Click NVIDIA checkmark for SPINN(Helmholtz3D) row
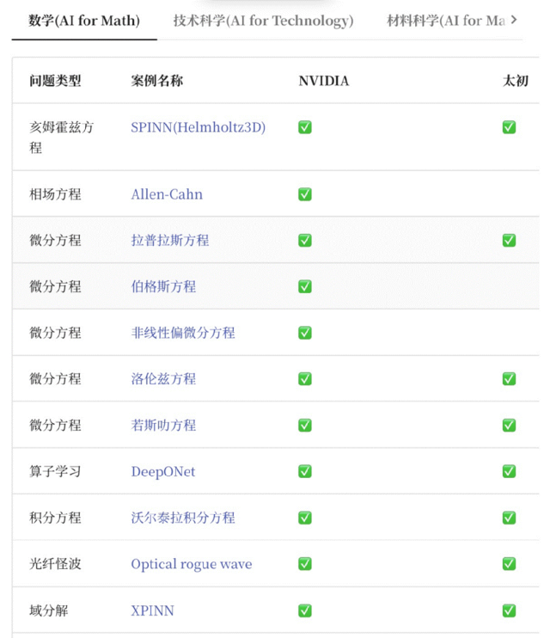 pyautogui.click(x=304, y=127)
